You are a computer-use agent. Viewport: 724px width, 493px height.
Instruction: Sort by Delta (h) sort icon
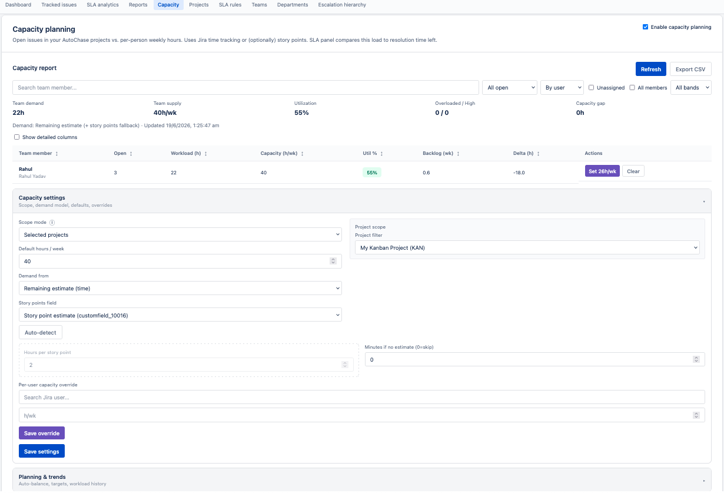[538, 154]
